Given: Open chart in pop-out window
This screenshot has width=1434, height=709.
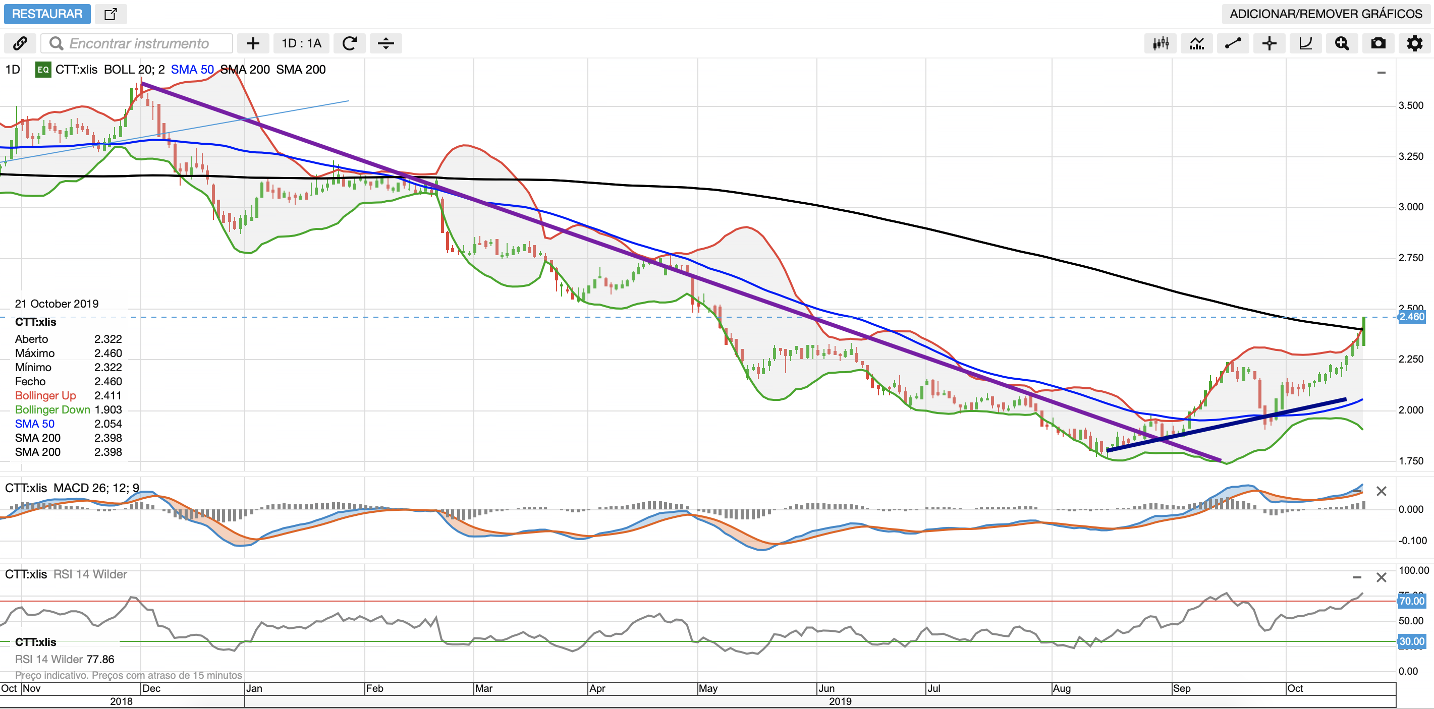Looking at the screenshot, I should [x=111, y=14].
